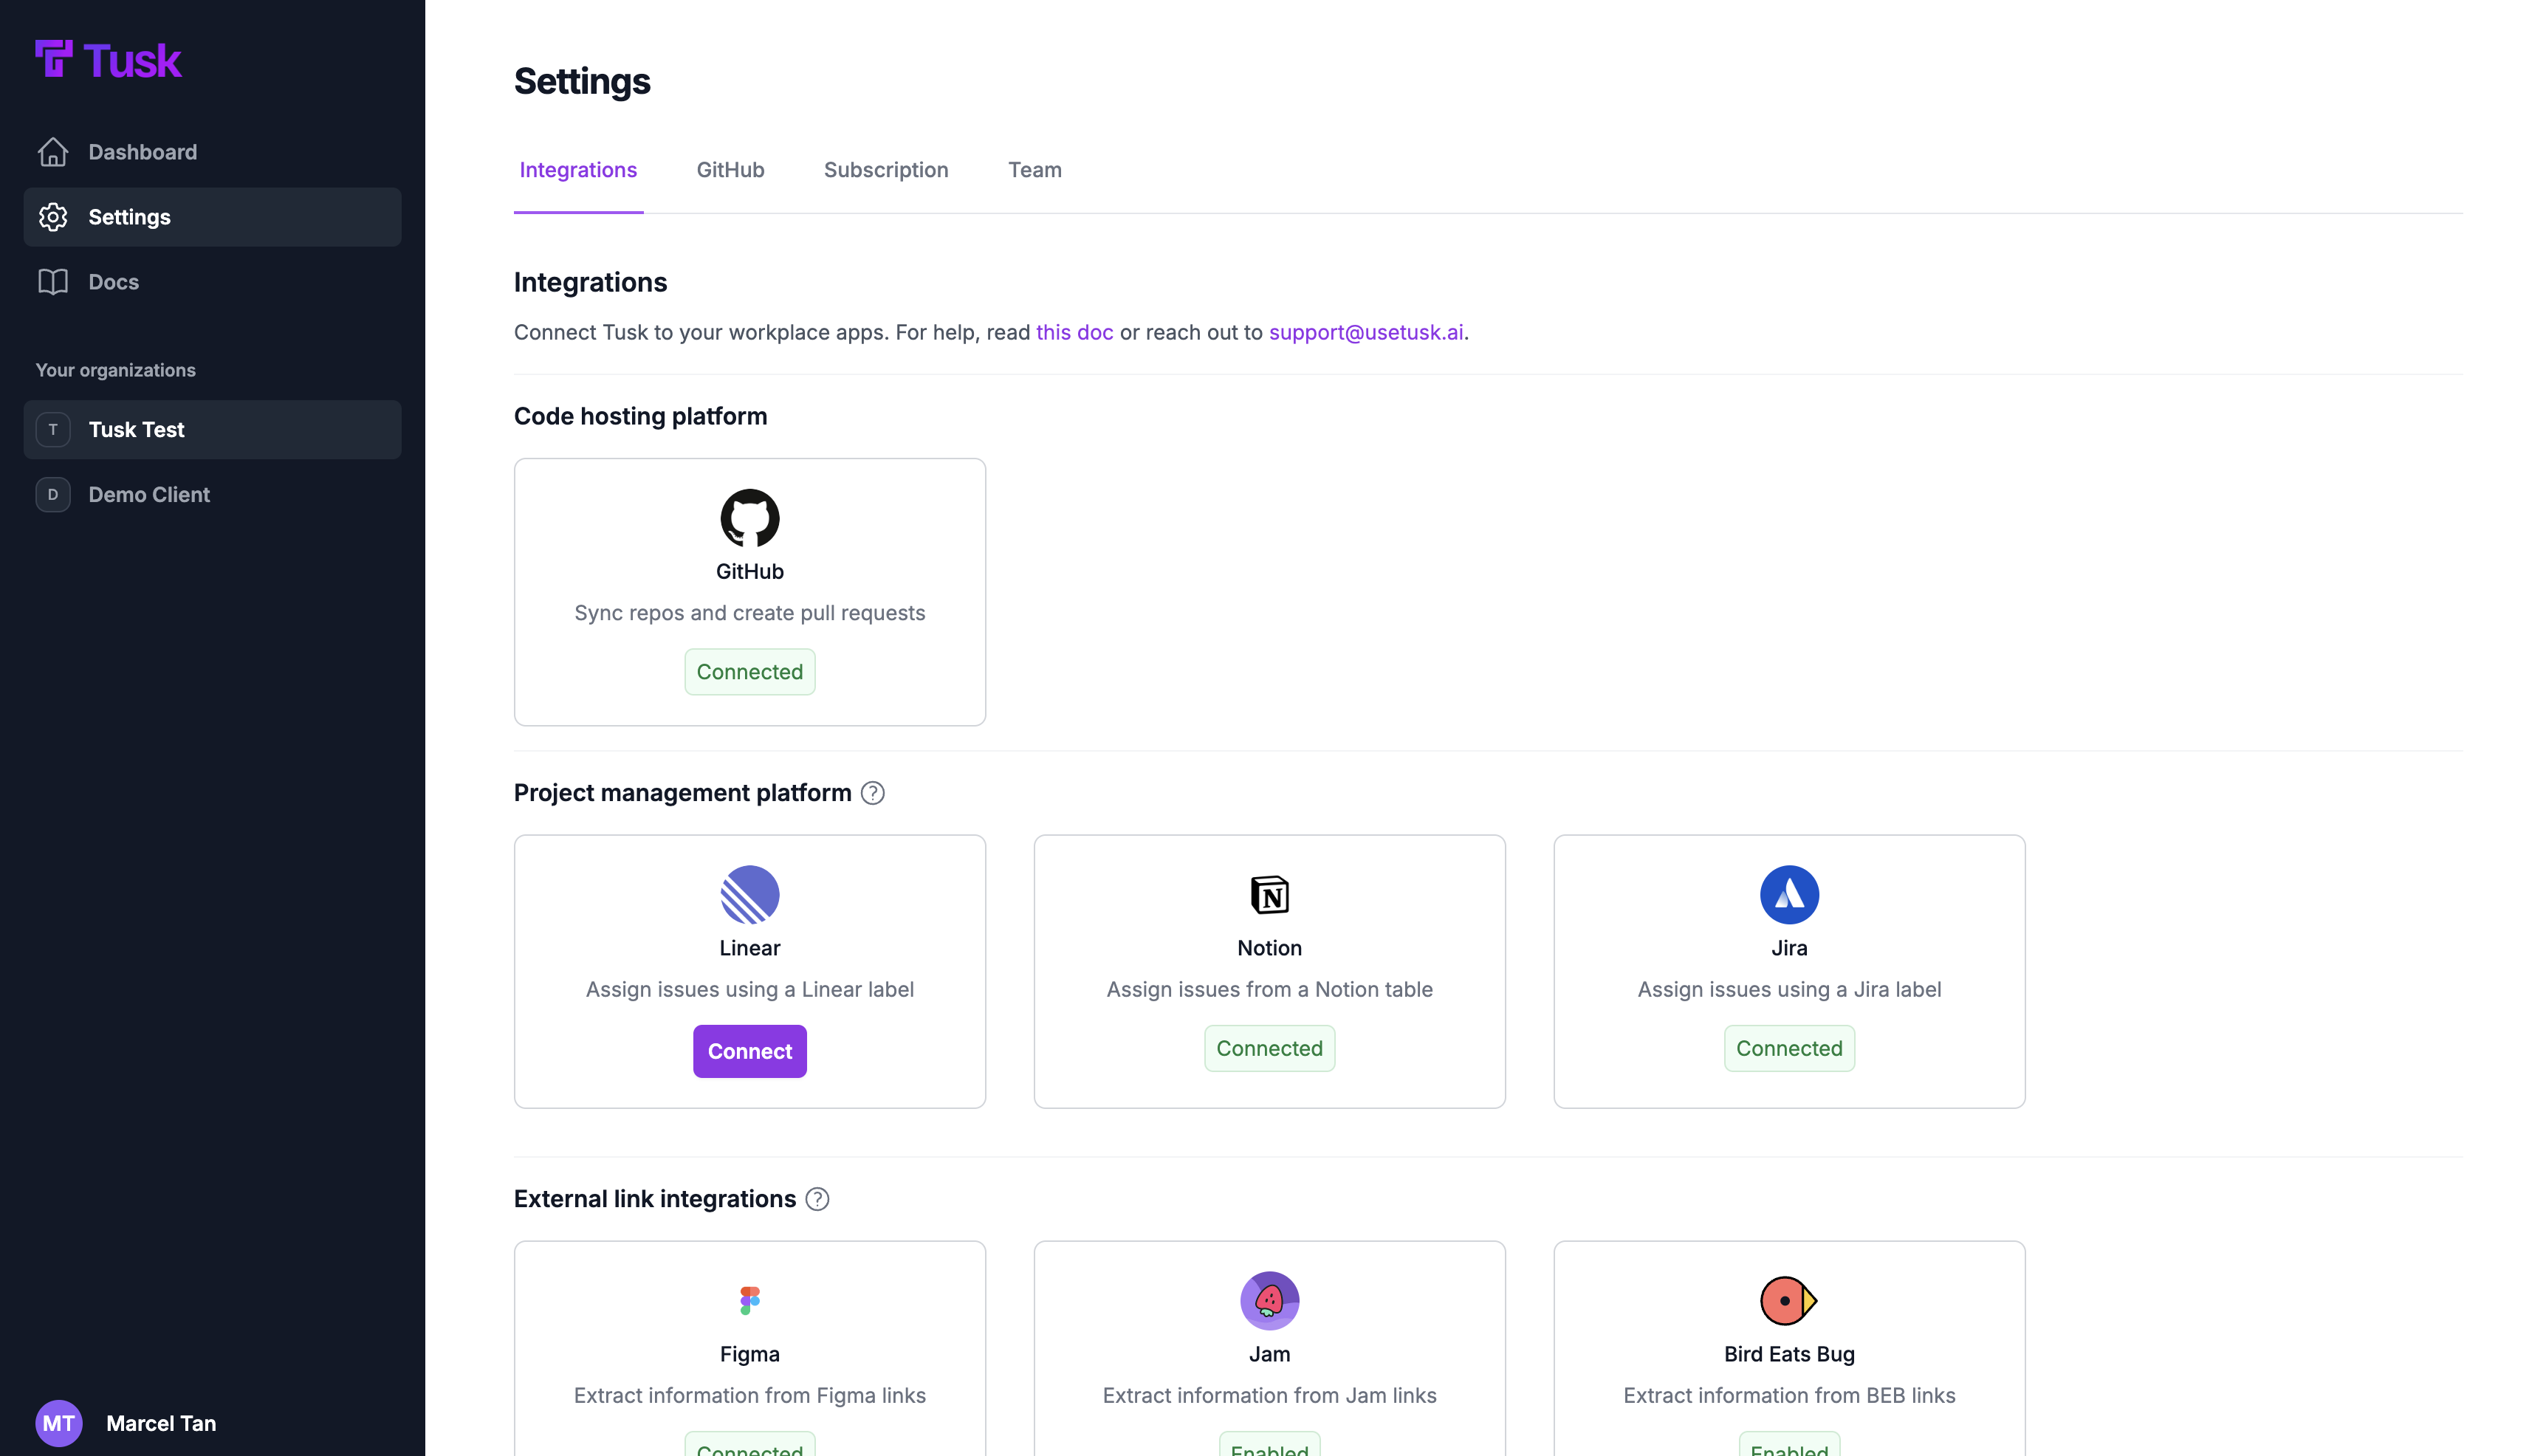Viewport: 2546px width, 1456px height.
Task: Click 'Assign issues from a Notion table' text
Action: 1270,989
